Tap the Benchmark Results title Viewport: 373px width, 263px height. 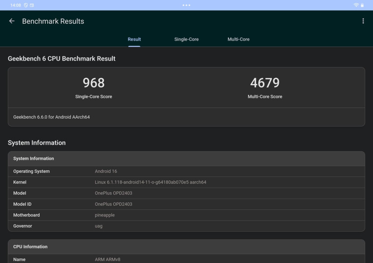[53, 21]
